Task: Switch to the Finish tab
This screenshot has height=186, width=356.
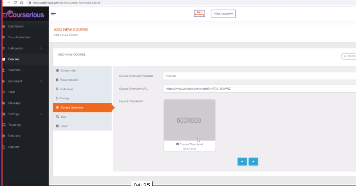Action: click(x=83, y=126)
